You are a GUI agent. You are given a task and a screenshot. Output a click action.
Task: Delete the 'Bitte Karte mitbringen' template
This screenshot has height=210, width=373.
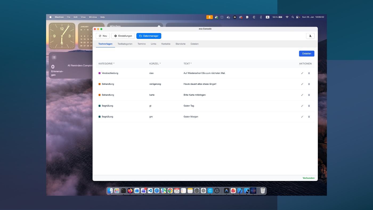click(x=309, y=95)
